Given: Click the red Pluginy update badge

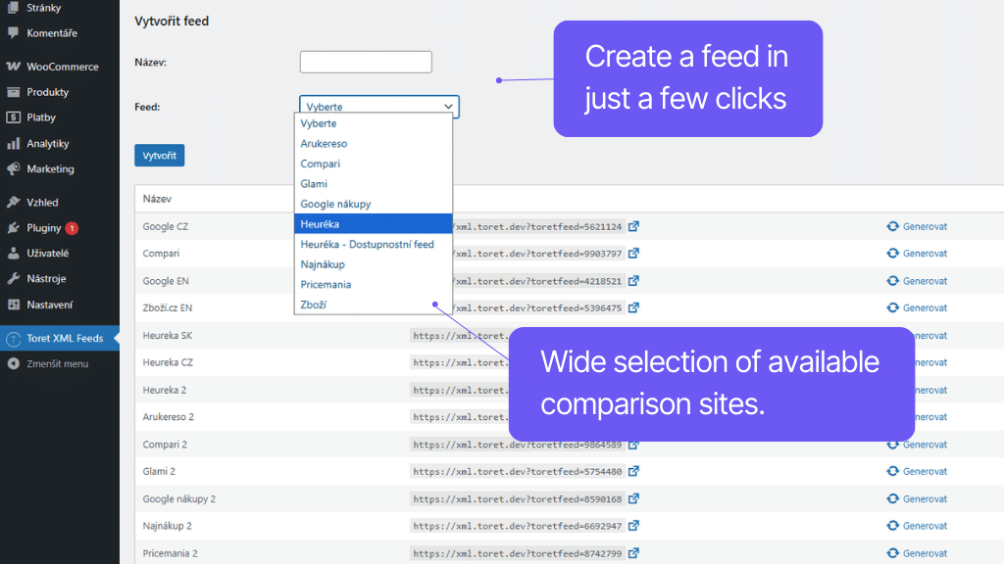Looking at the screenshot, I should (72, 228).
